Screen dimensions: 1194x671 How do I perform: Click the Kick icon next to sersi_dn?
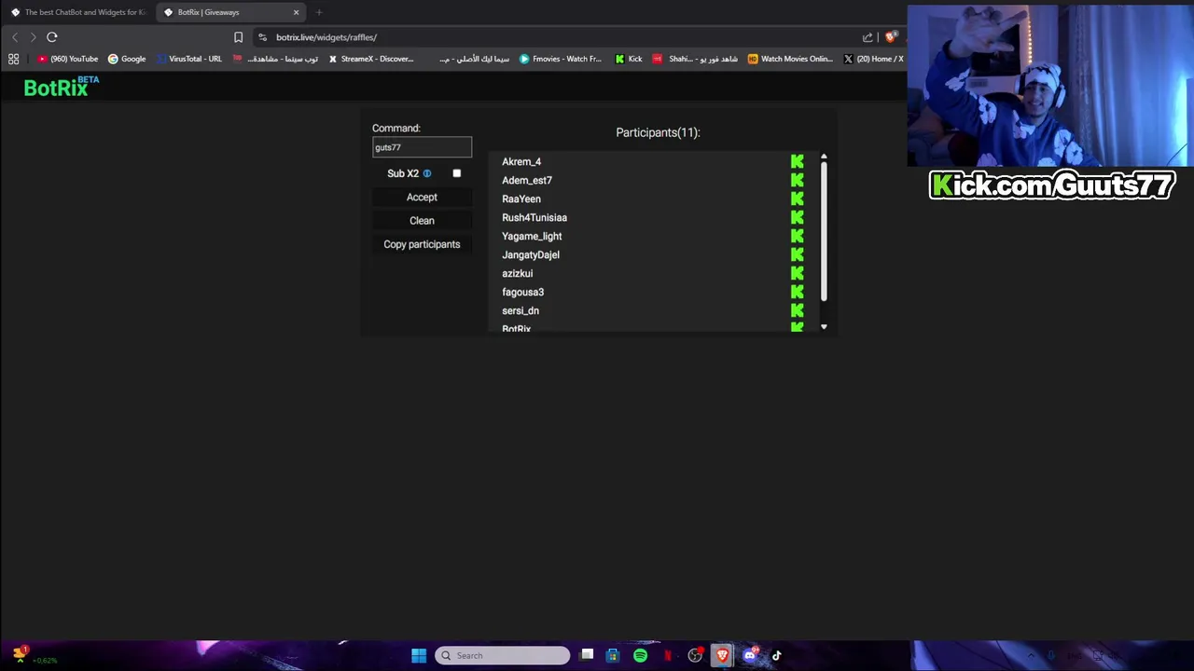point(798,310)
